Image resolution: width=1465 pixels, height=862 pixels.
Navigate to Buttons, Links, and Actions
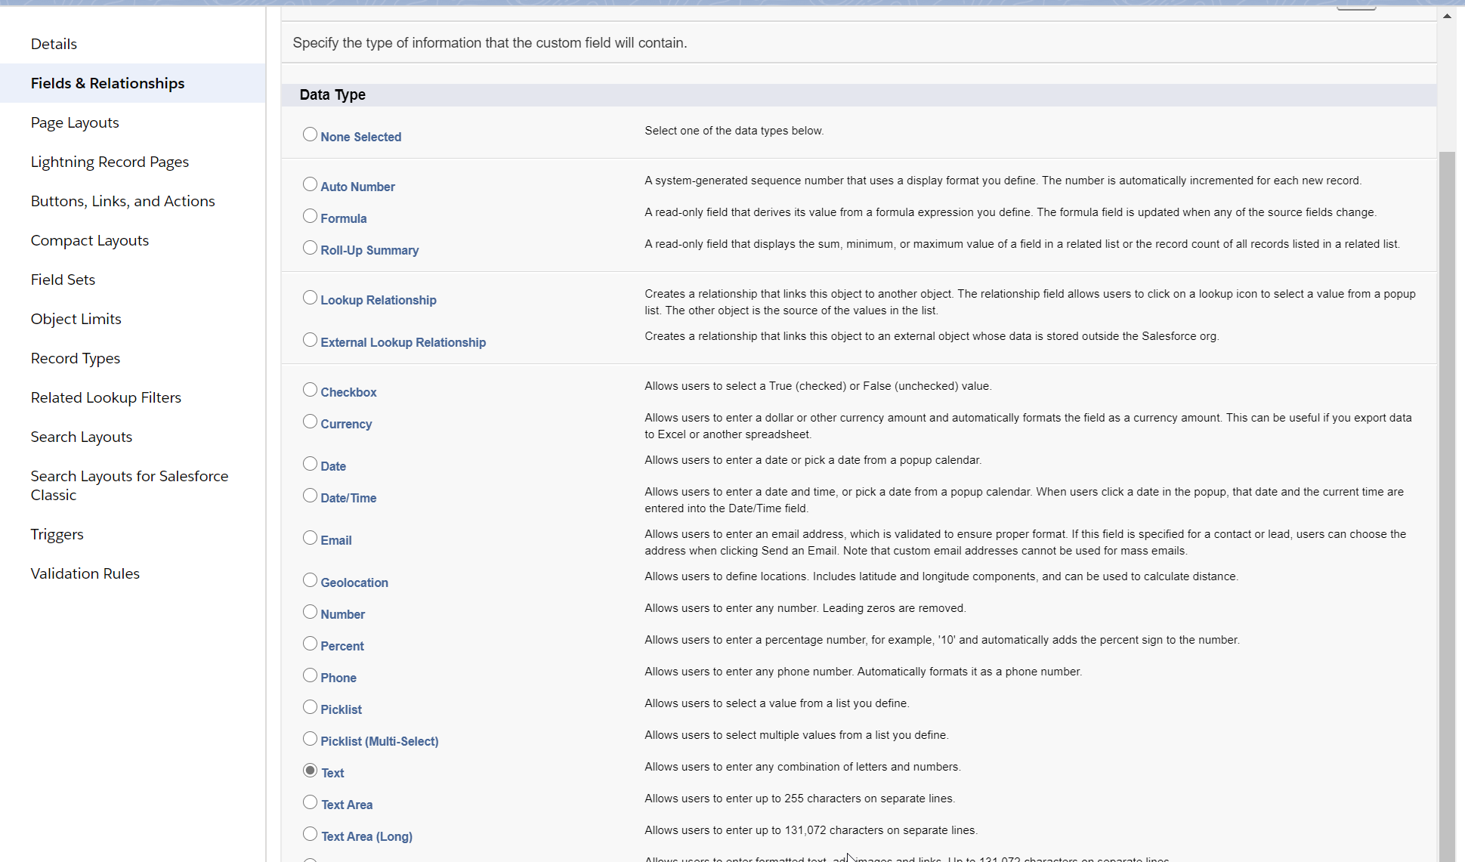tap(122, 201)
